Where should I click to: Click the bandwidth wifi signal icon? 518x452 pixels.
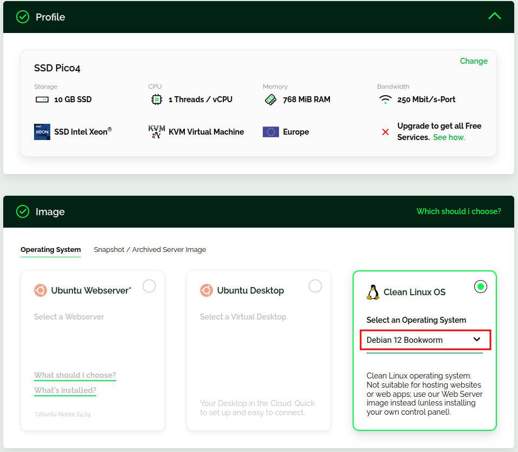click(385, 99)
